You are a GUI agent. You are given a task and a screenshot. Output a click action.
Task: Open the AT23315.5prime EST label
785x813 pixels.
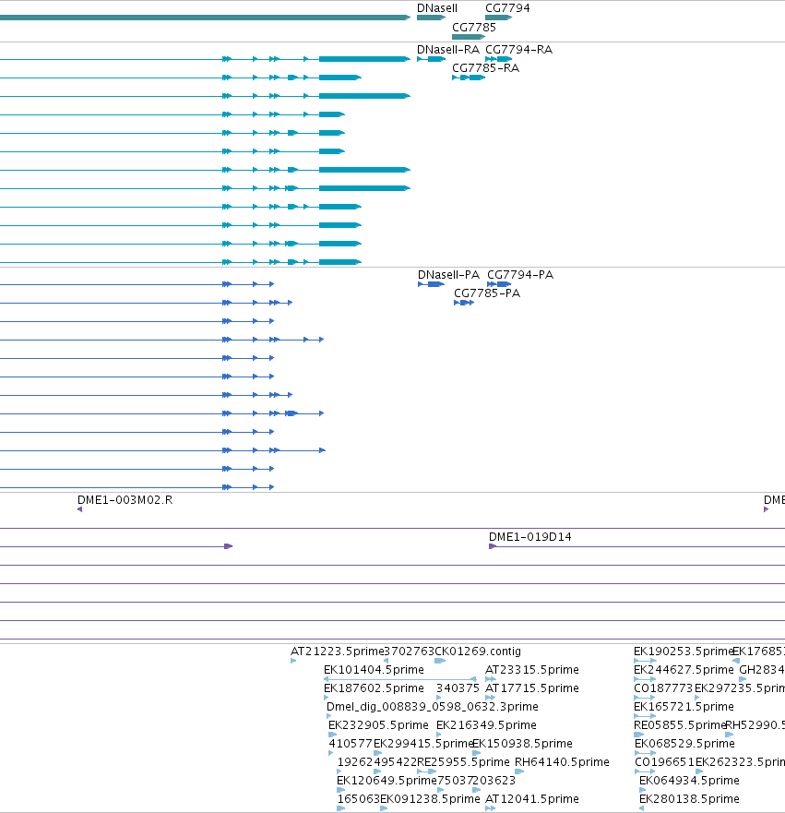(x=532, y=670)
